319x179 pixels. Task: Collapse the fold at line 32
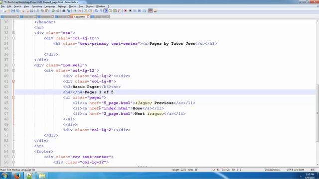coord(13,33)
